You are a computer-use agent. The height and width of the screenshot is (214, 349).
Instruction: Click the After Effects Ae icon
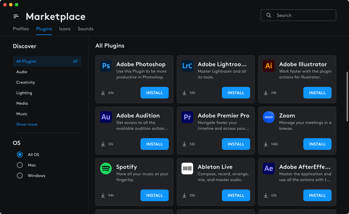pyautogui.click(x=269, y=169)
